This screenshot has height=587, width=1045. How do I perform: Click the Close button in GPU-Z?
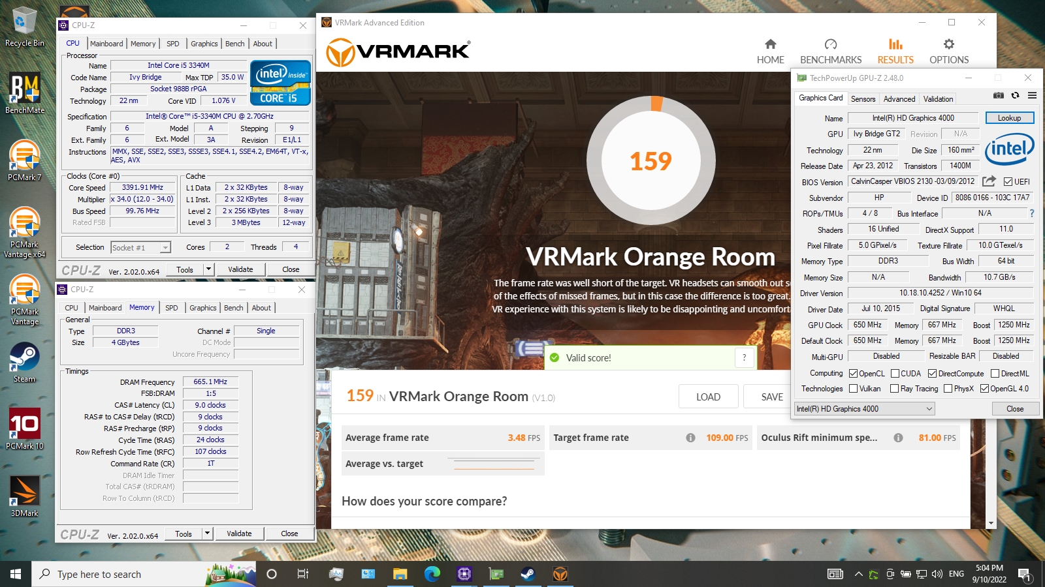(x=1015, y=409)
